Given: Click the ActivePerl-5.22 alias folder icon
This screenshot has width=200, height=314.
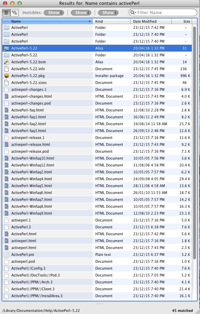Looking at the screenshot, I should click(x=7, y=48).
